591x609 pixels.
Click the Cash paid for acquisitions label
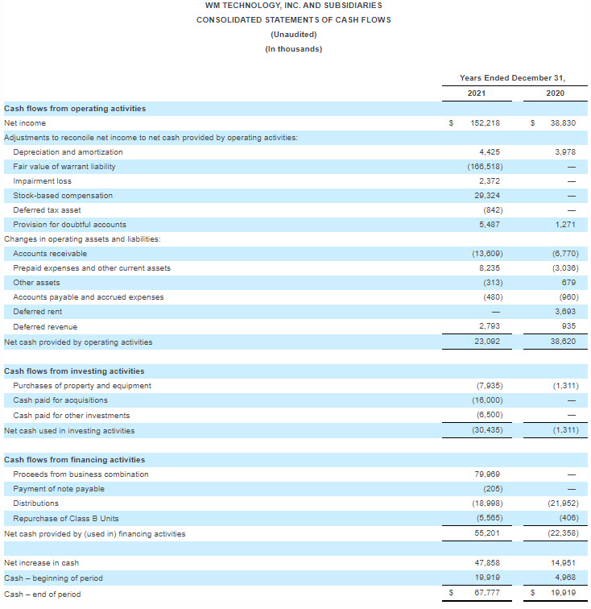click(60, 400)
